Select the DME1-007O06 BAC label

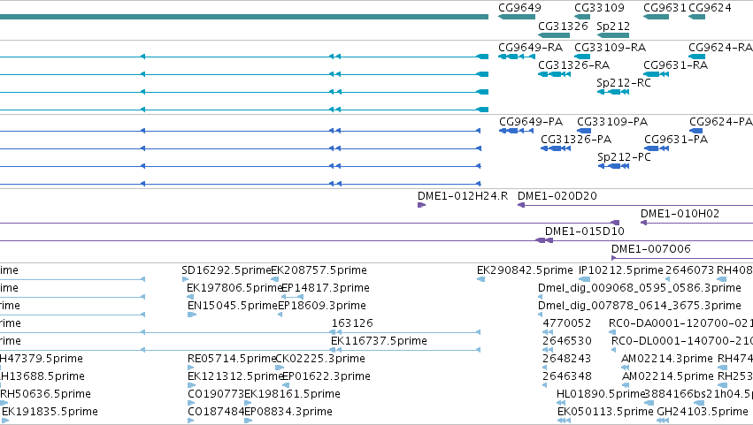pyautogui.click(x=650, y=249)
